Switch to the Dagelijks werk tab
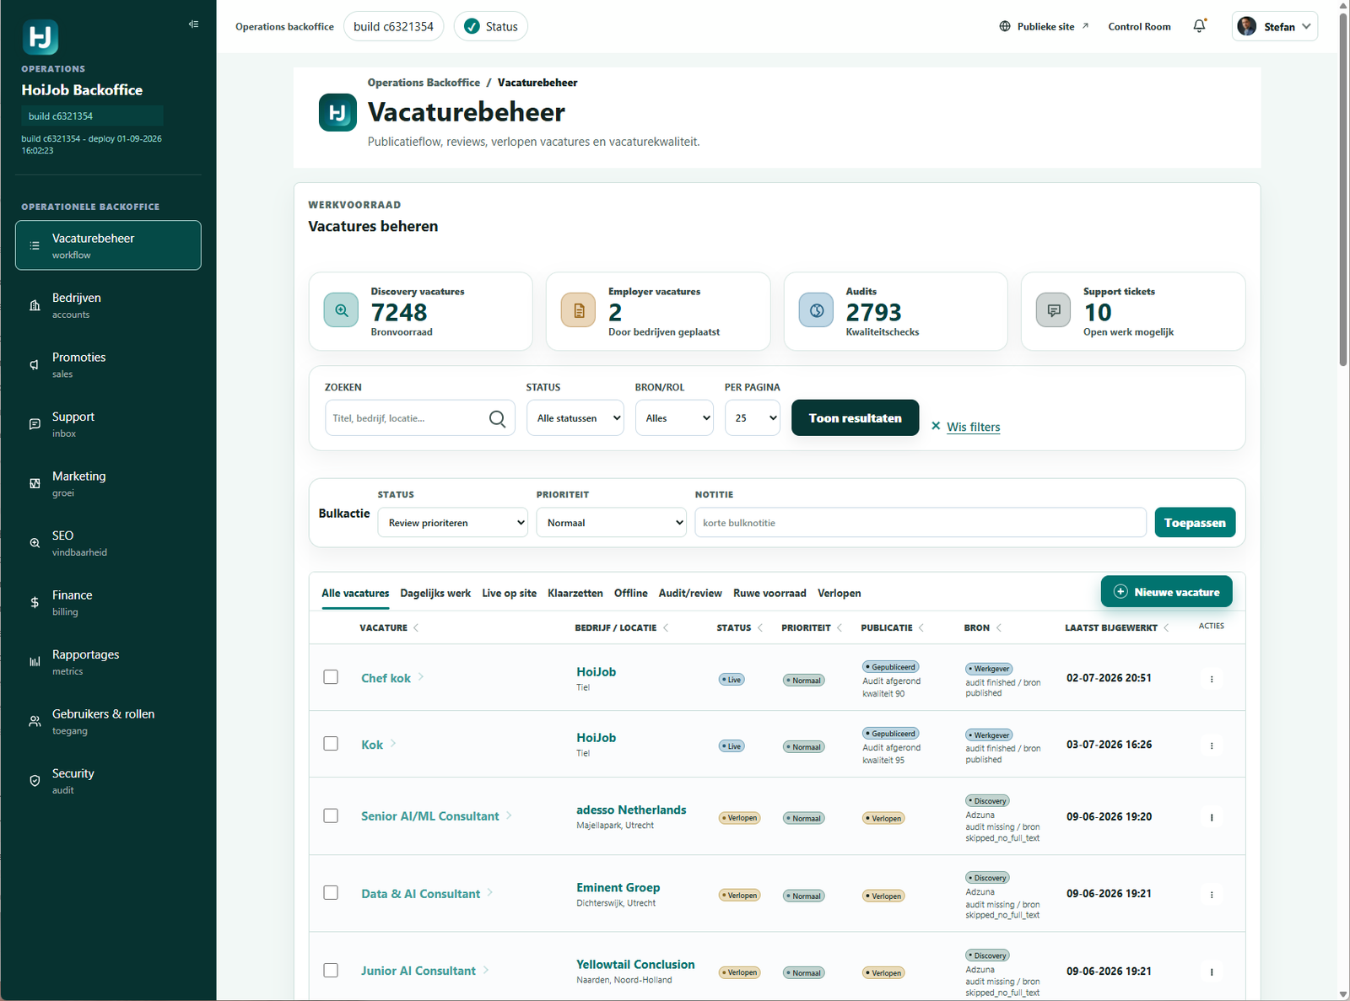The height and width of the screenshot is (1001, 1350). click(x=435, y=593)
